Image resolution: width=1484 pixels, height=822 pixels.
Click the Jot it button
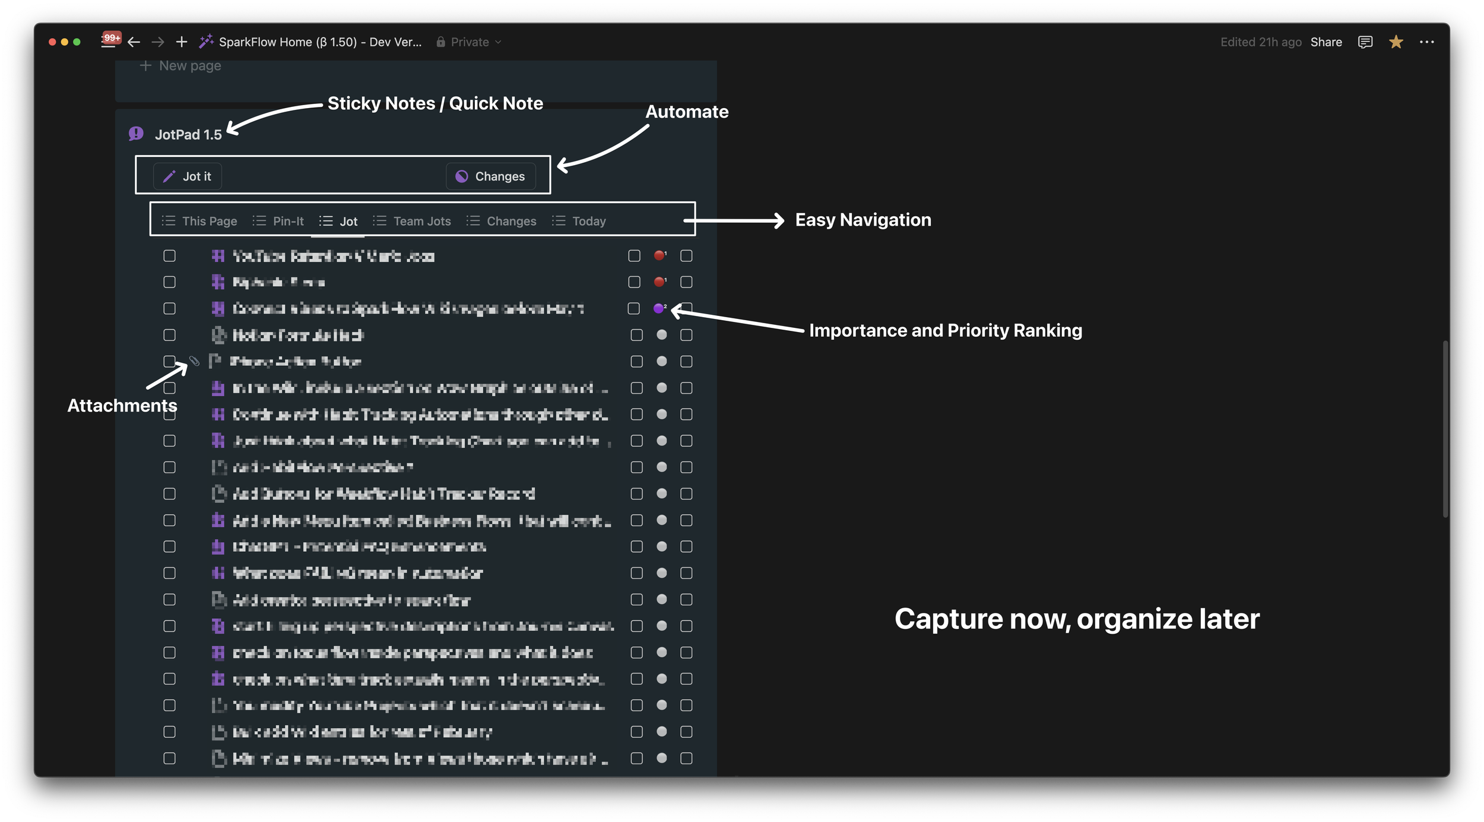coord(188,176)
